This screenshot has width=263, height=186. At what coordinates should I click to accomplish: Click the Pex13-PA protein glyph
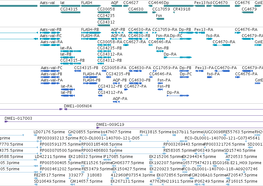(x=199, y=71)
